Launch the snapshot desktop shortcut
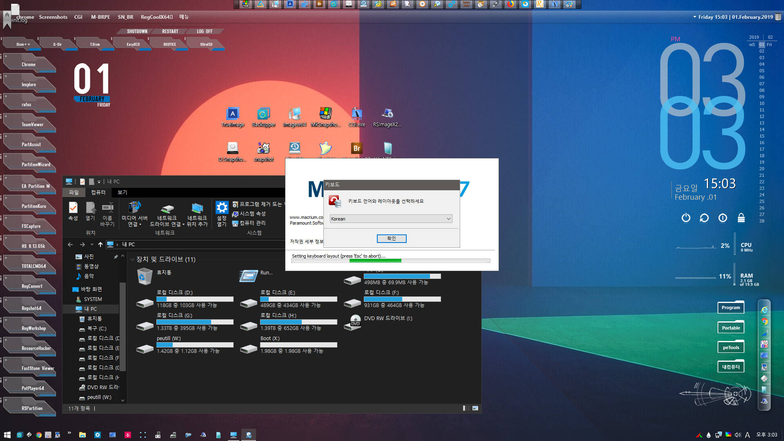The height and width of the screenshot is (441, 784). pyautogui.click(x=263, y=152)
